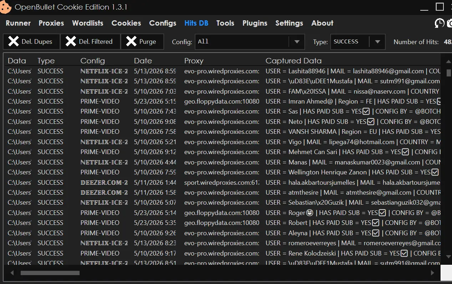Open the Tools tab
Screen dimensions: 452x284
pos(225,23)
